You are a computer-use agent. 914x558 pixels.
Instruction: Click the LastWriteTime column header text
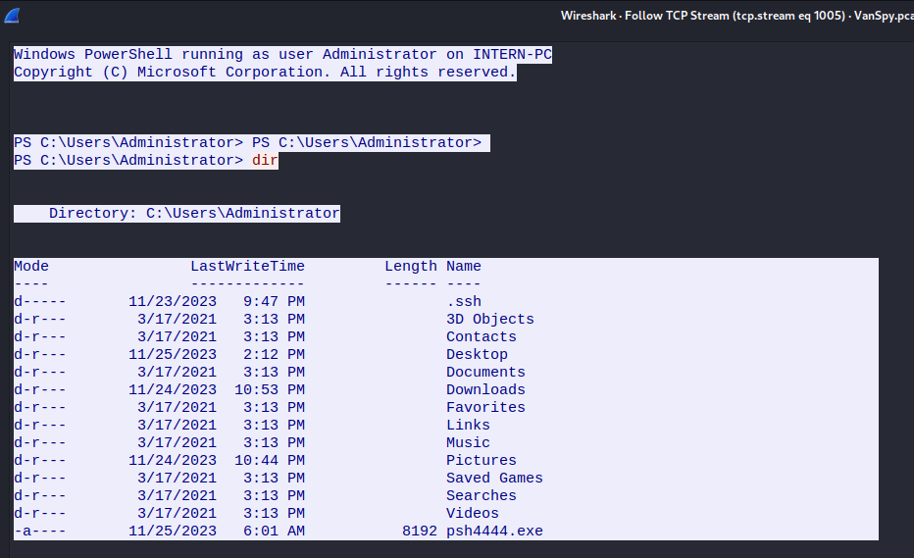(x=247, y=267)
